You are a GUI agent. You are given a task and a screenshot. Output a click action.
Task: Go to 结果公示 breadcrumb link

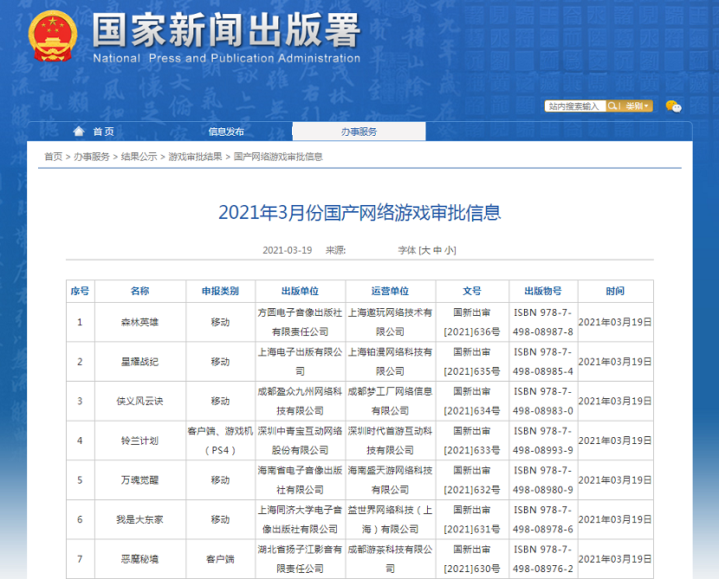point(139,157)
